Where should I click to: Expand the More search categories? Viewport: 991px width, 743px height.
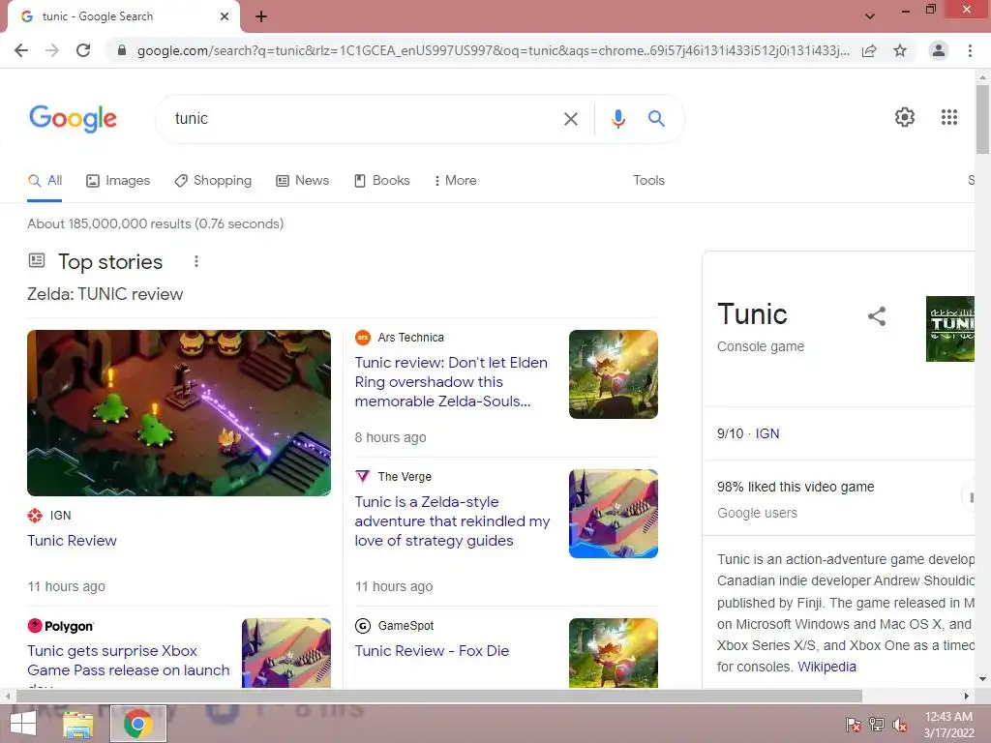click(455, 181)
